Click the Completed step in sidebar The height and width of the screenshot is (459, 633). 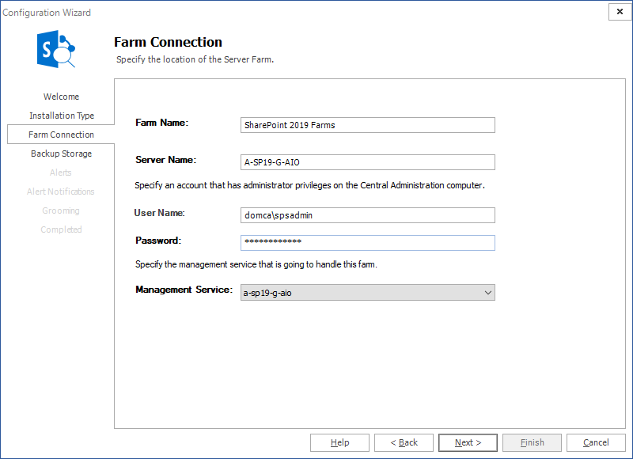coord(61,229)
